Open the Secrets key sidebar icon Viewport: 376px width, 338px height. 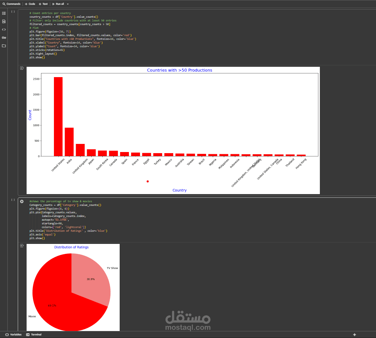4,38
